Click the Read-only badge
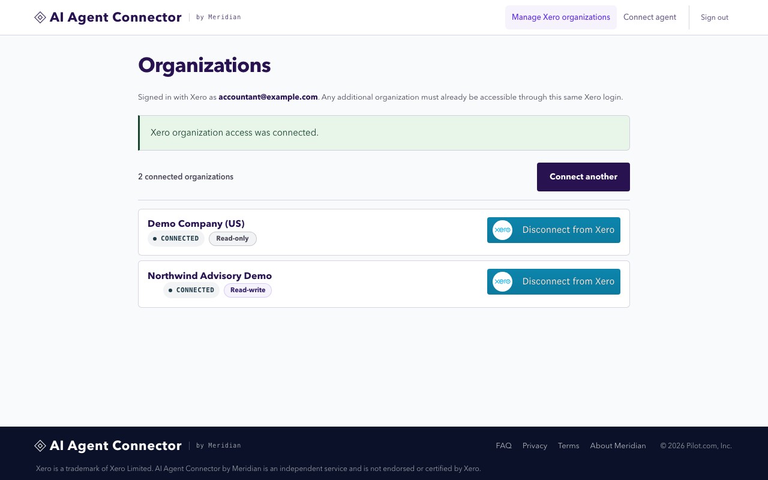The image size is (768, 480). coord(233,239)
